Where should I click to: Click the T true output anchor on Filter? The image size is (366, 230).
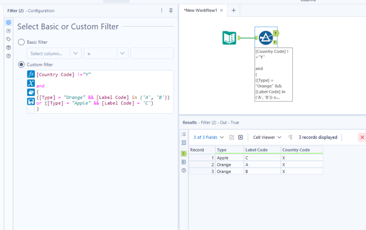276,33
